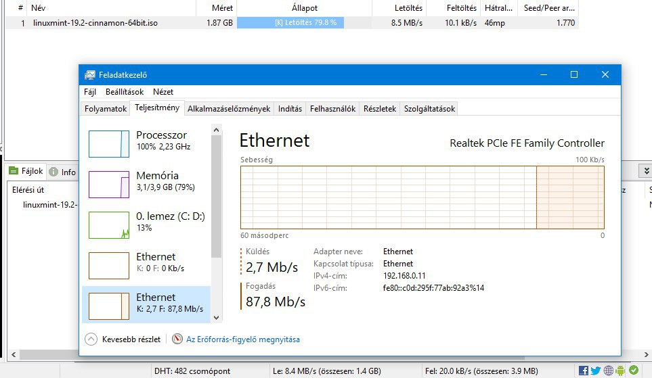The height and width of the screenshot is (378, 652).
Task: Select the Processzor performance graph thumbnail
Action: click(x=109, y=143)
